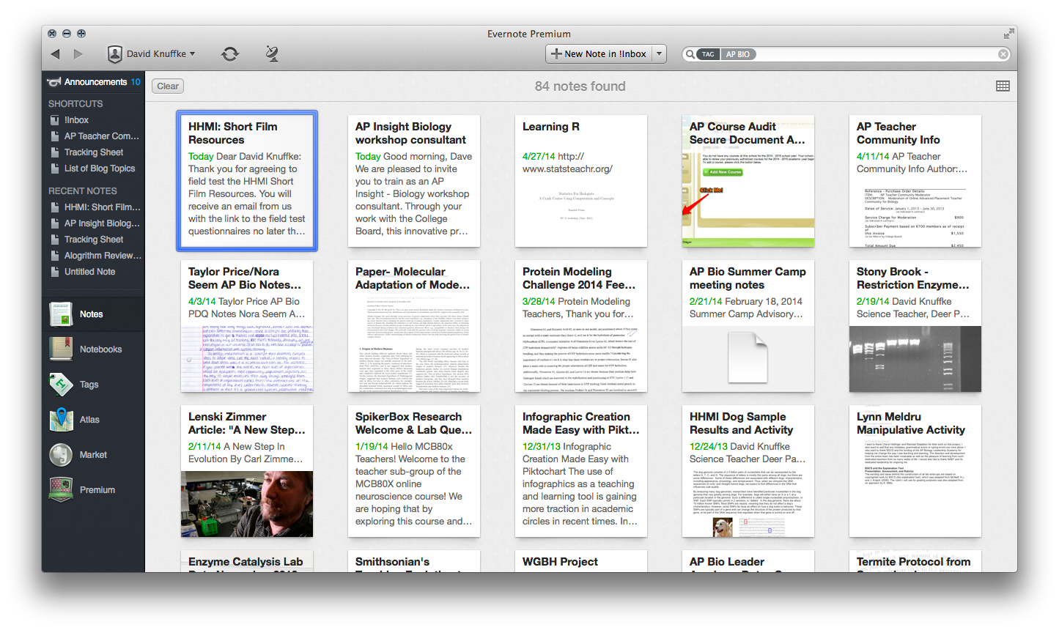Open List of Blog Topics shortcut
Image resolution: width=1059 pixels, height=630 pixels.
pyautogui.click(x=100, y=168)
